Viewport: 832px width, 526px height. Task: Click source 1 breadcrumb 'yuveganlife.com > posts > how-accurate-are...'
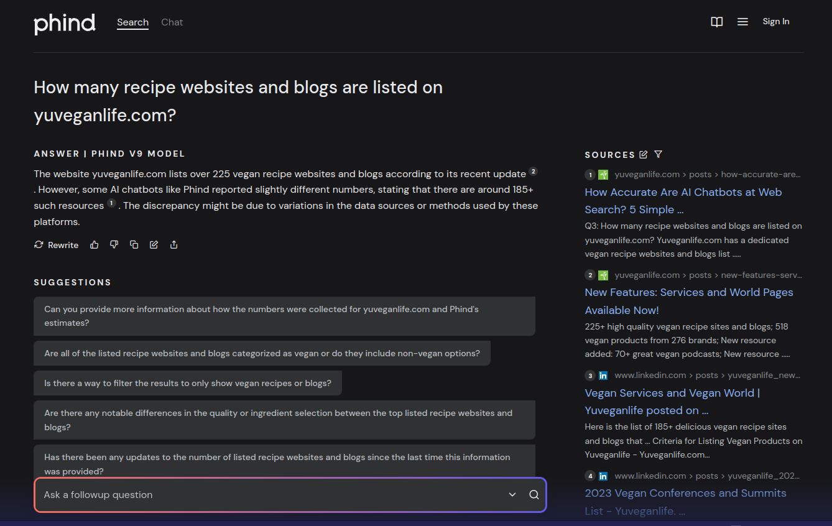pos(708,175)
